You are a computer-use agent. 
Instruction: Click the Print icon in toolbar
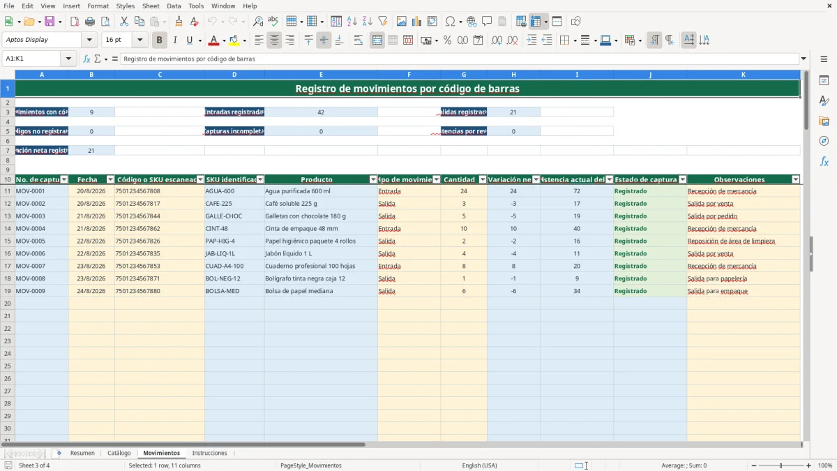(x=90, y=22)
